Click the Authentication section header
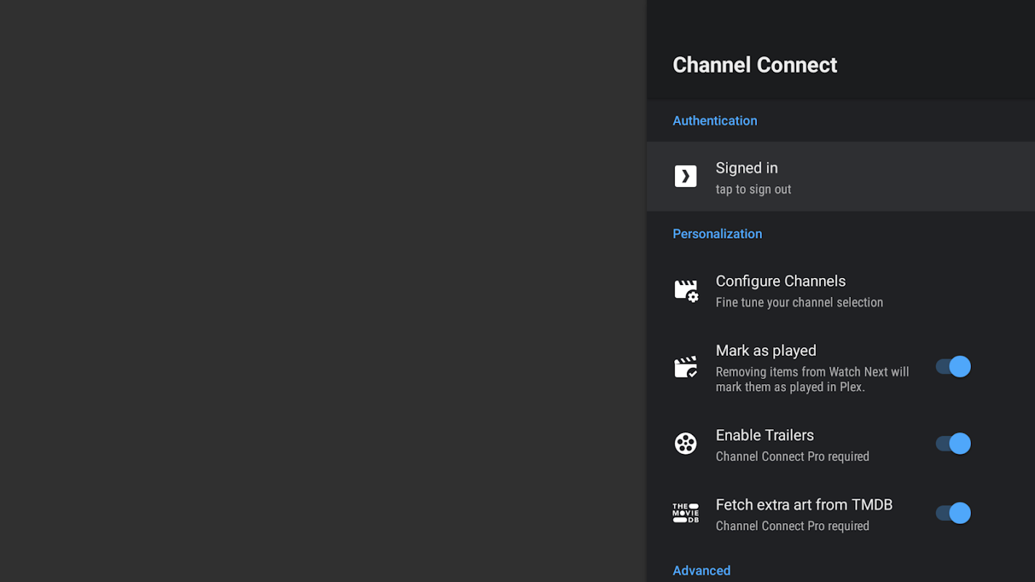Viewport: 1035px width, 582px height. click(x=715, y=121)
